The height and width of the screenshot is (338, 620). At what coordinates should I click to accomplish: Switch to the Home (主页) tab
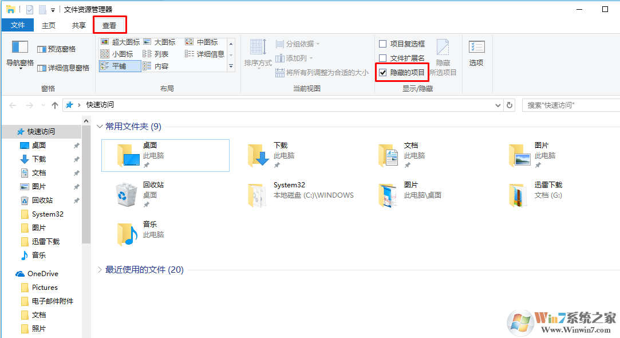(48, 25)
